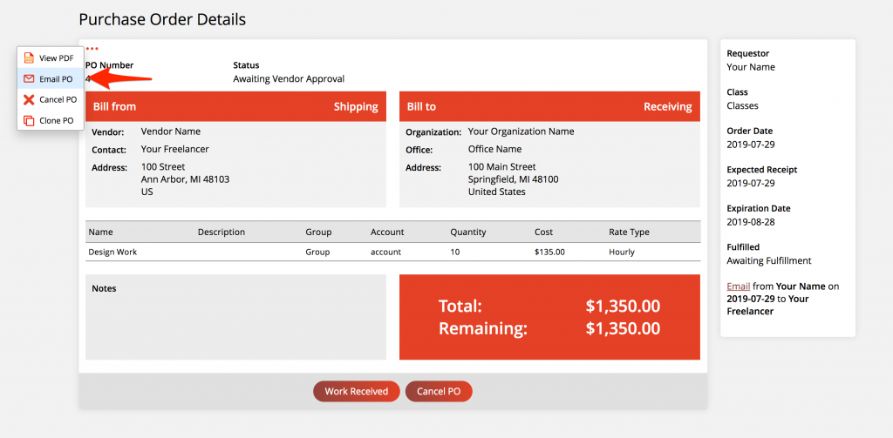Open the Email link in sidebar

[x=738, y=286]
